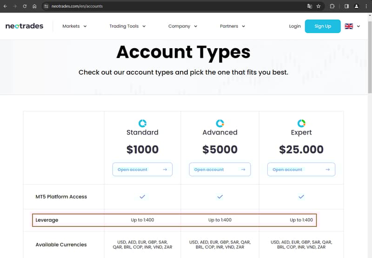Bookmark page with star icon
Screen dimensions: 372x258
(x=319, y=6)
